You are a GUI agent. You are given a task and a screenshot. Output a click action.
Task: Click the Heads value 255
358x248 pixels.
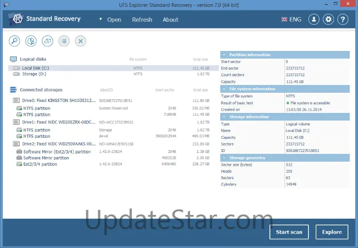pos(289,171)
